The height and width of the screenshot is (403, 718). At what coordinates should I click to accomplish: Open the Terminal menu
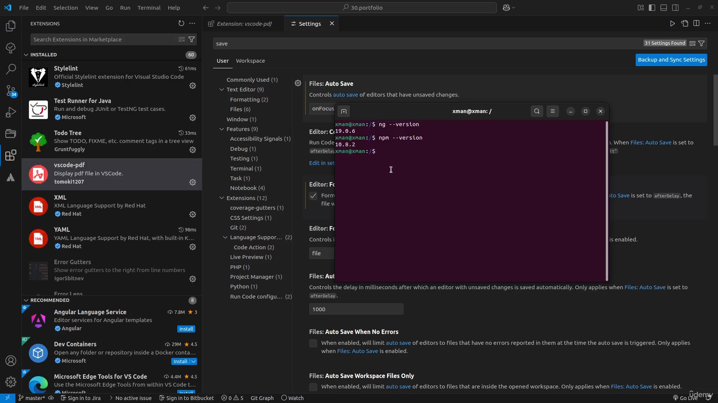(149, 7)
